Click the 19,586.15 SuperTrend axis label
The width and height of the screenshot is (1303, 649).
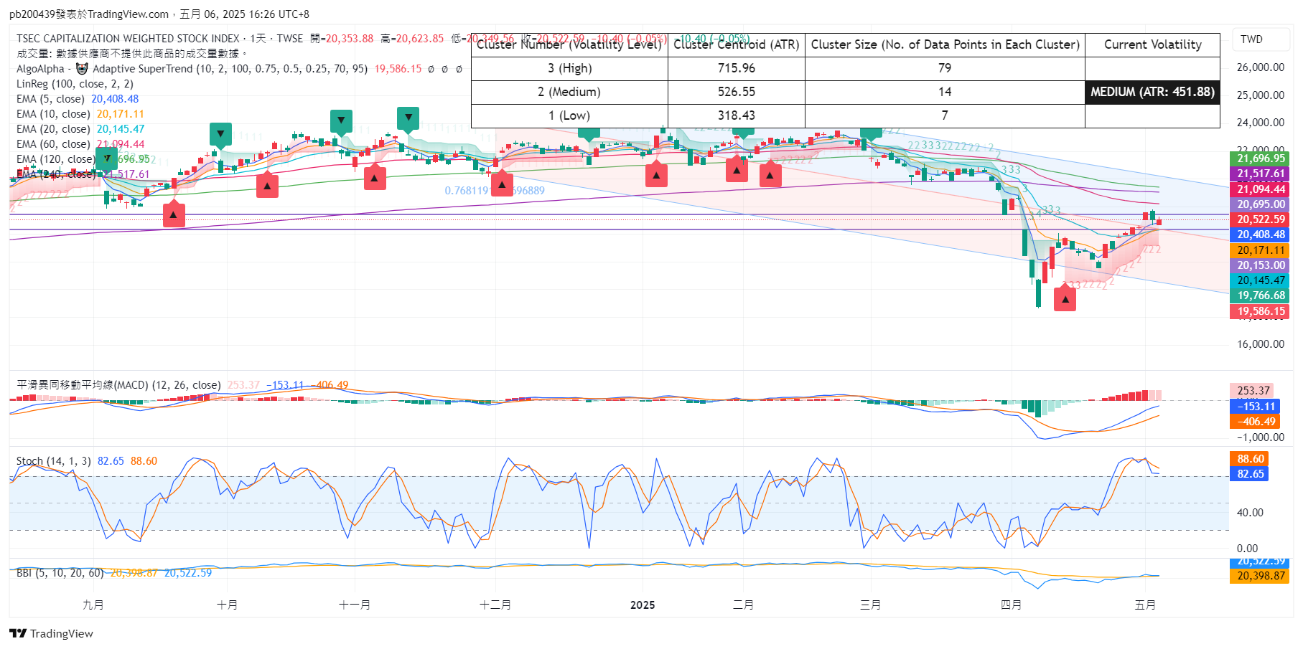tap(1261, 311)
